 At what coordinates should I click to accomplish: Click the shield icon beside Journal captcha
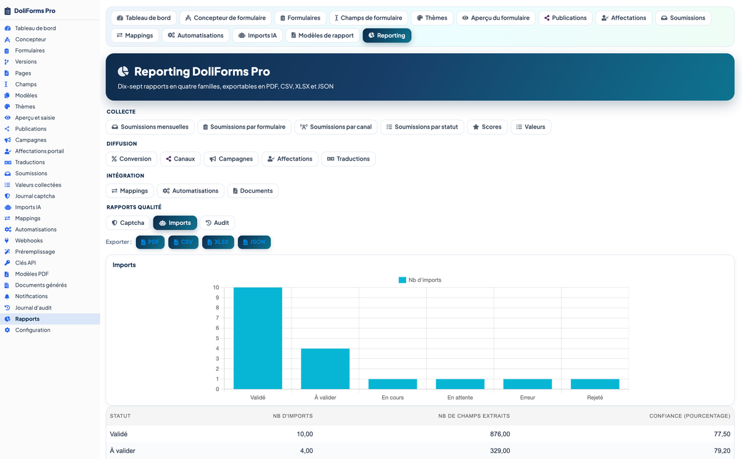click(7, 196)
